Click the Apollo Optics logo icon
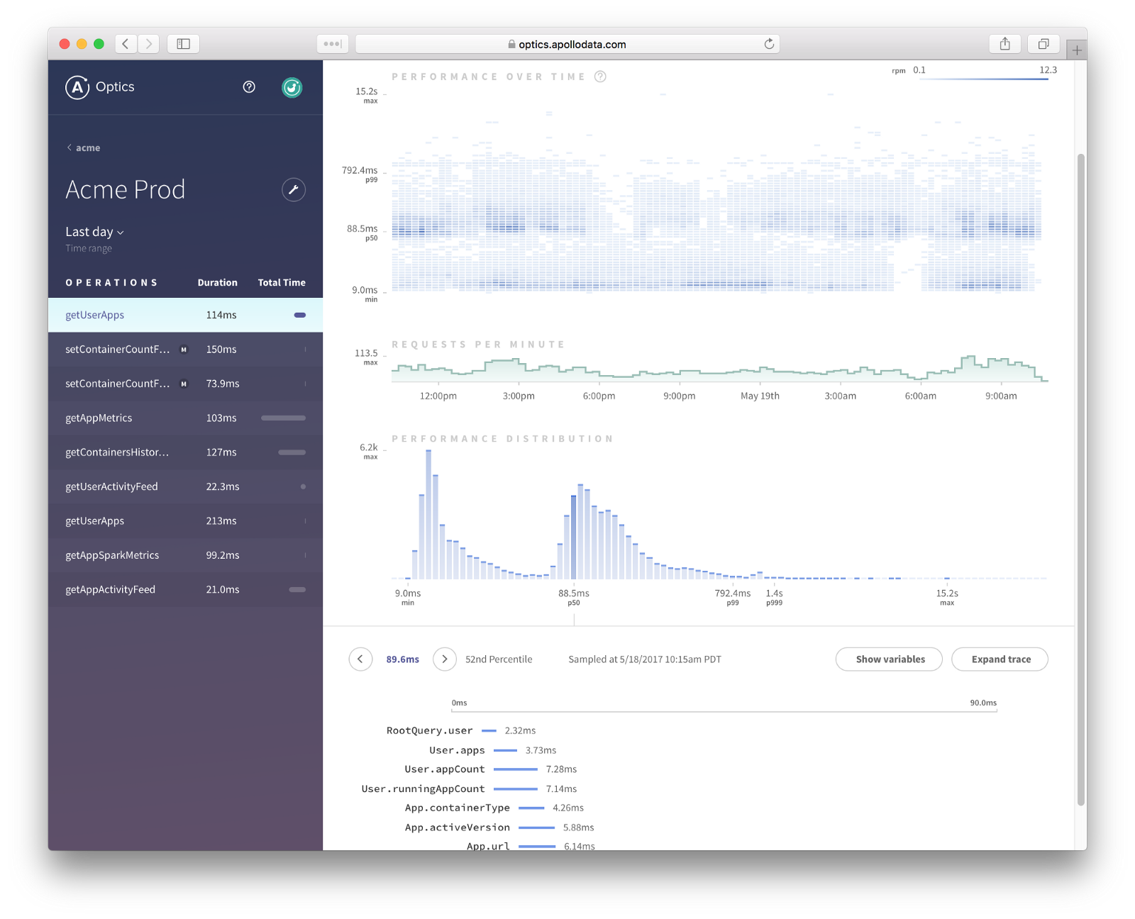 pos(77,87)
